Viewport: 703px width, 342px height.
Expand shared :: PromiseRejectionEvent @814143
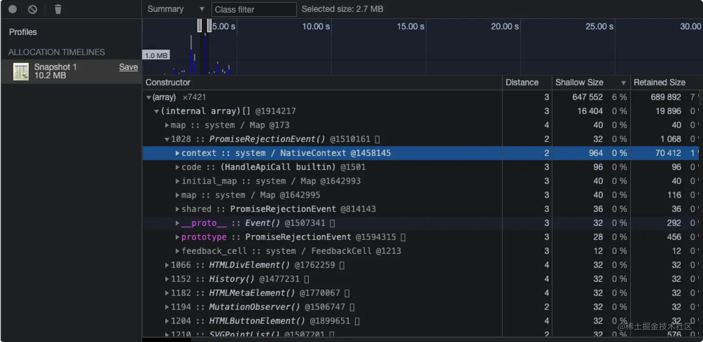pyautogui.click(x=178, y=209)
